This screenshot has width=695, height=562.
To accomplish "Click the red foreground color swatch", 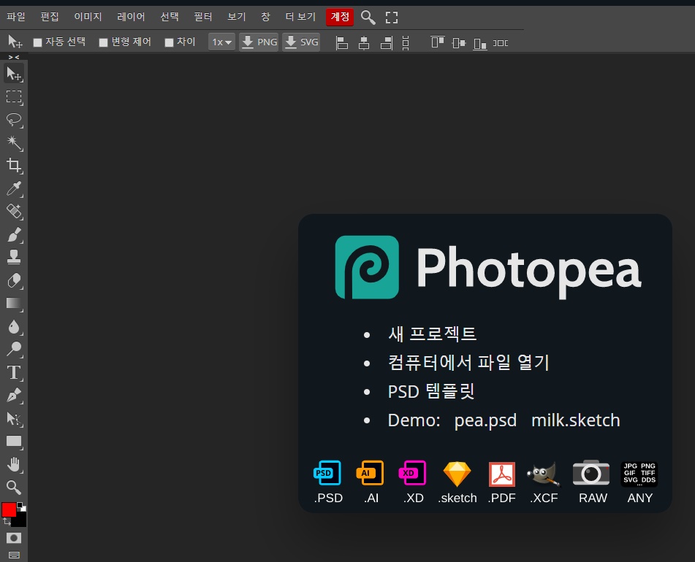I will click(9, 509).
